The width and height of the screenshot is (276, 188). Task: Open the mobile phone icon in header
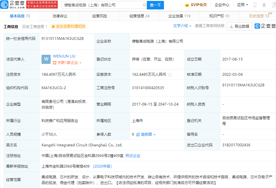coord(255,5)
